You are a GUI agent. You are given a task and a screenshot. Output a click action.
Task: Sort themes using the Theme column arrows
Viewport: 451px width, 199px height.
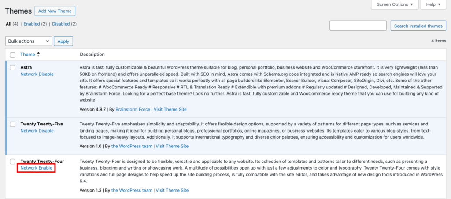(x=38, y=55)
